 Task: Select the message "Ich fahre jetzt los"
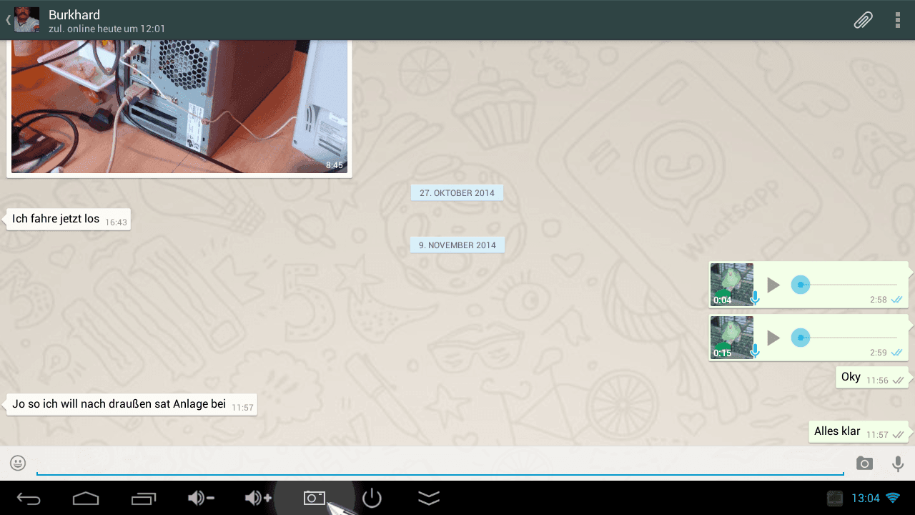click(69, 219)
